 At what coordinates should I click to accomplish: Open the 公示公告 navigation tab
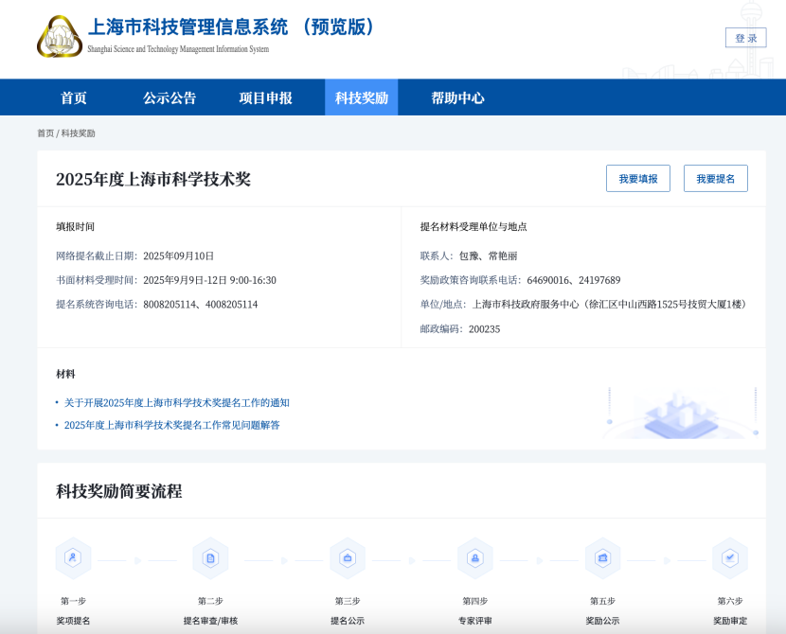point(170,97)
